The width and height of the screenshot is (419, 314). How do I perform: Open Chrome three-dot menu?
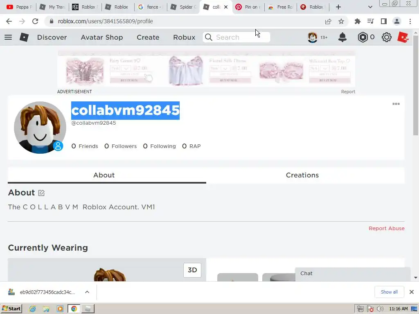pyautogui.click(x=410, y=21)
